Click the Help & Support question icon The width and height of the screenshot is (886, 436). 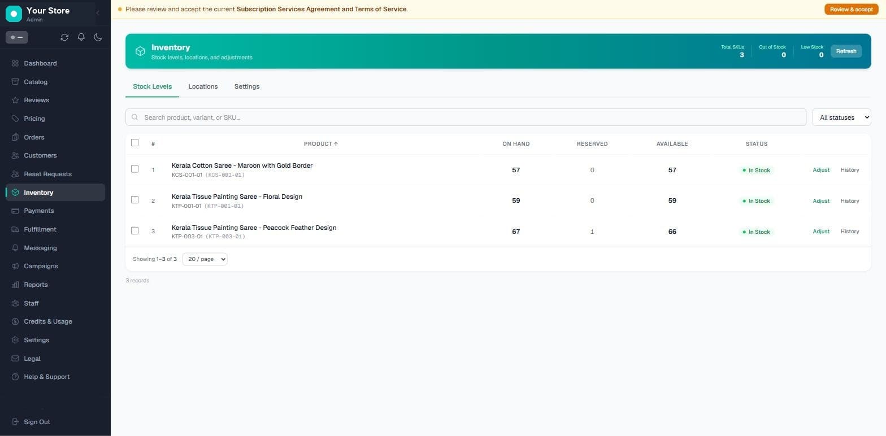pos(15,377)
